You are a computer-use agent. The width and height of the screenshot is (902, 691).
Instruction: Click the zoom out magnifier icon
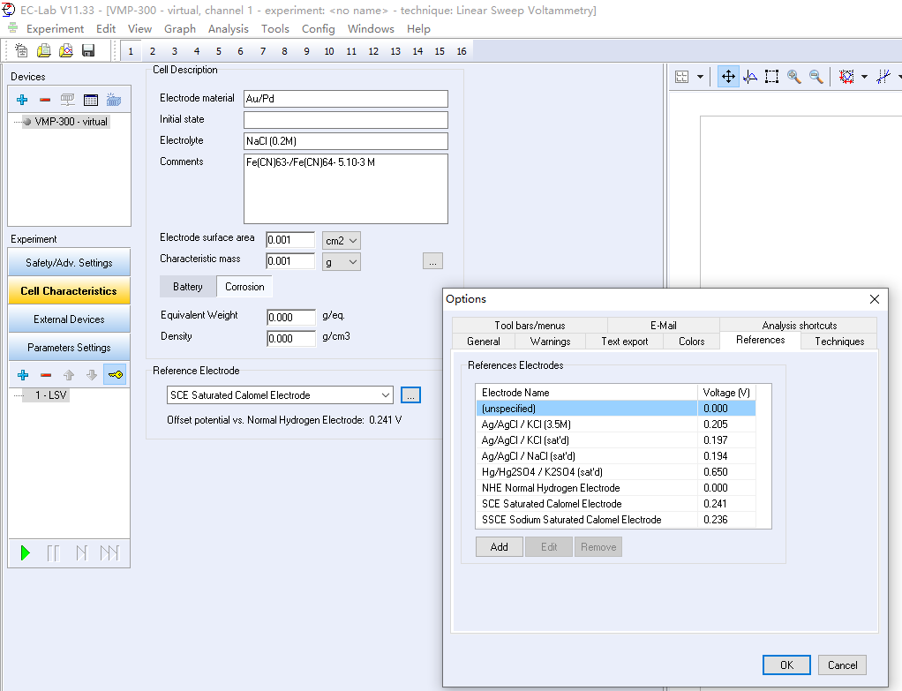[816, 77]
